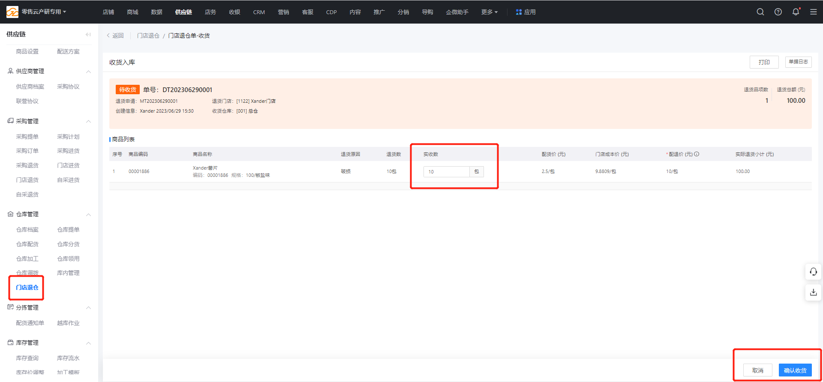Open the 包 unit selector
823x382 pixels.
[x=477, y=172]
